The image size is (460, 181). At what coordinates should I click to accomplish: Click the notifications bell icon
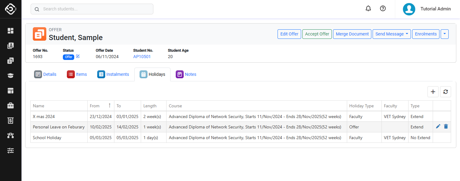(368, 9)
